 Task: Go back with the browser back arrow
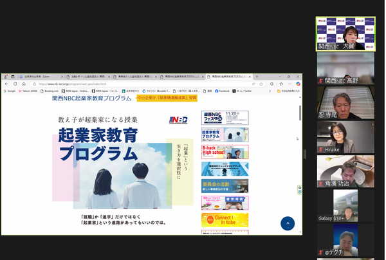6,84
